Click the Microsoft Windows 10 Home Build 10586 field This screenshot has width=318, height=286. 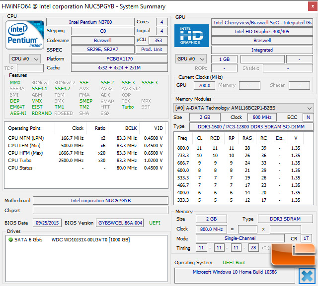(235, 276)
